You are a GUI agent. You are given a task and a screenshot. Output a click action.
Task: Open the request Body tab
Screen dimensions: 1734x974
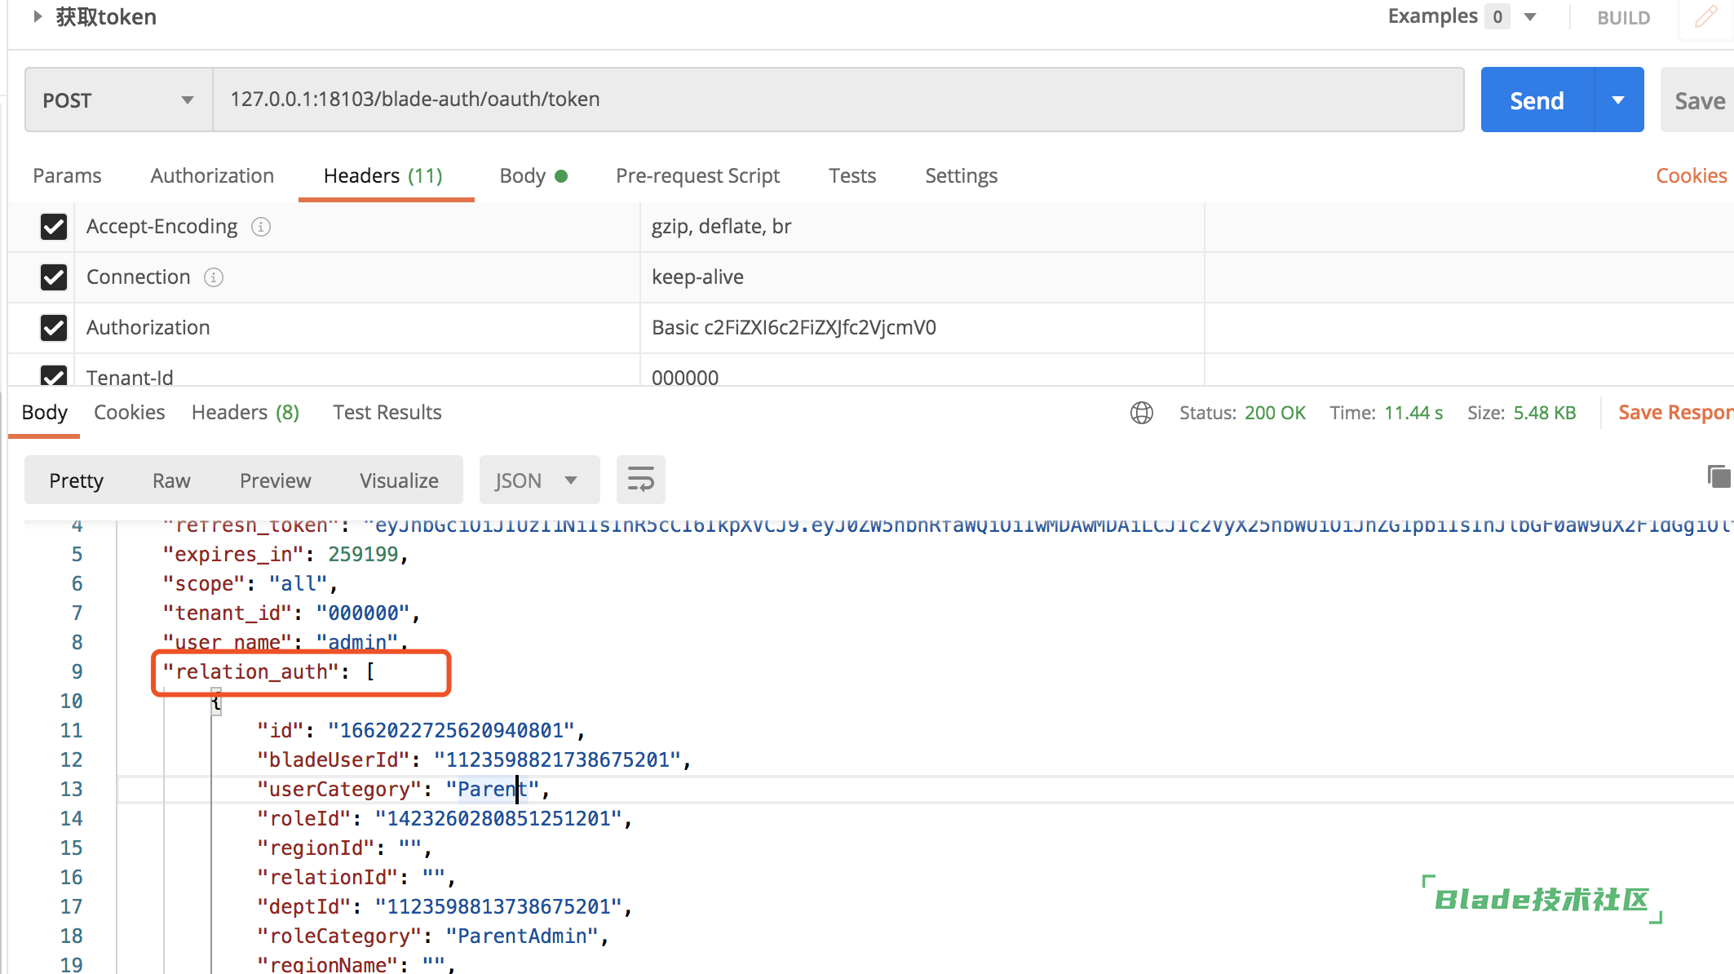[x=533, y=176]
